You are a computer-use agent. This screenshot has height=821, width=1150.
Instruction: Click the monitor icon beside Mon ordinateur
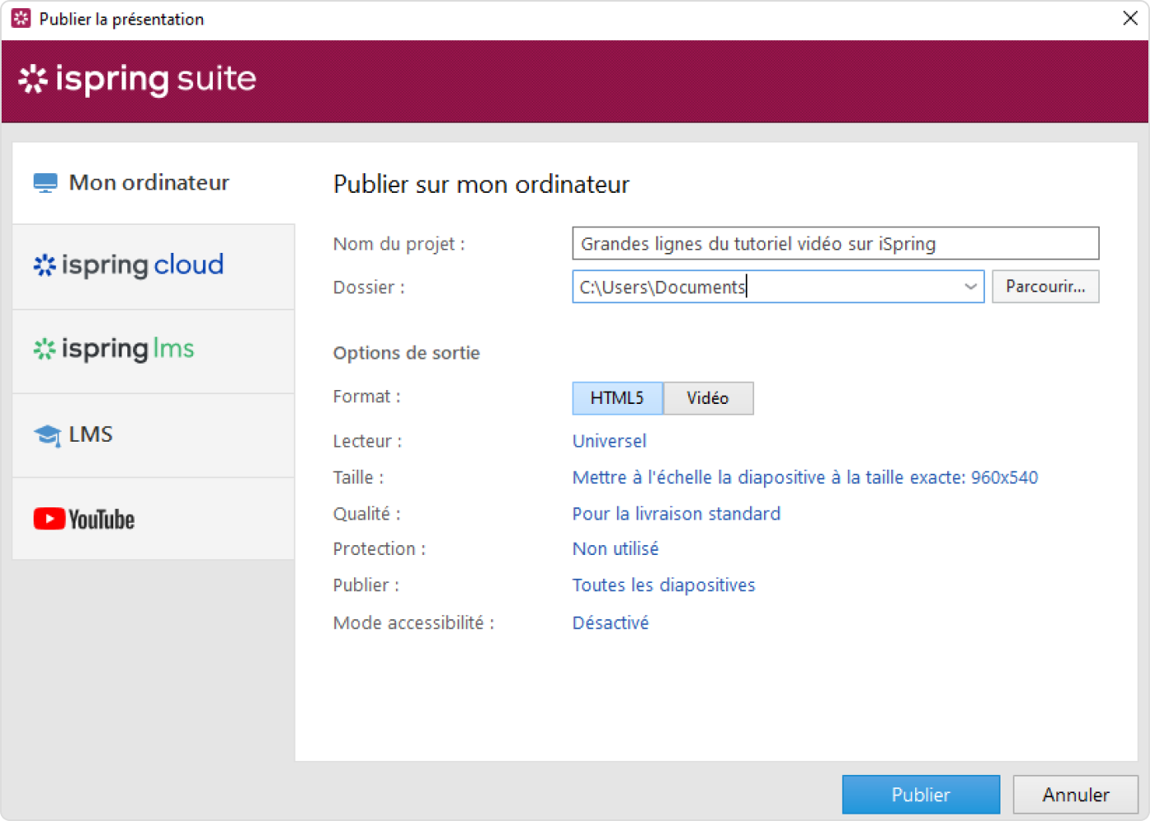pyautogui.click(x=44, y=181)
